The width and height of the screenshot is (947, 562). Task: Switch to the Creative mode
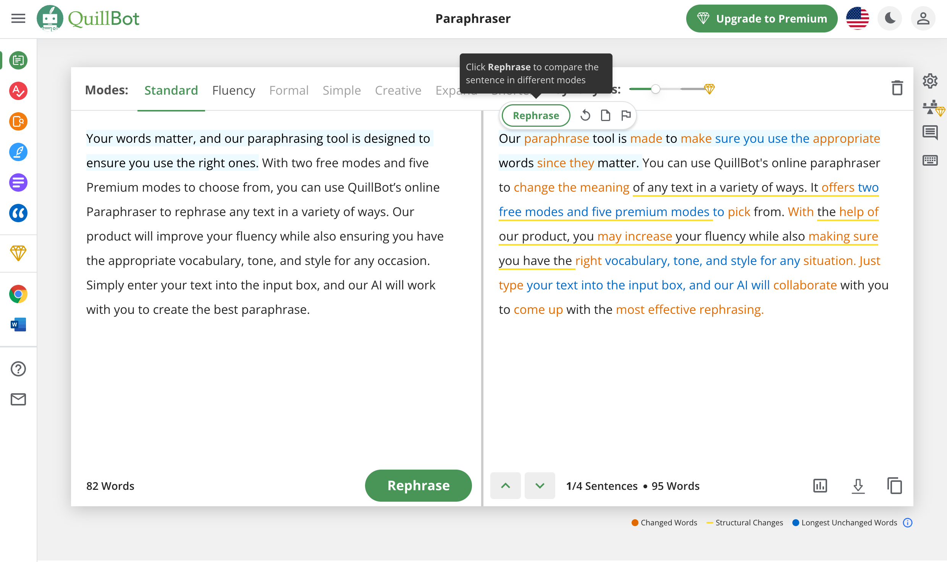point(398,90)
